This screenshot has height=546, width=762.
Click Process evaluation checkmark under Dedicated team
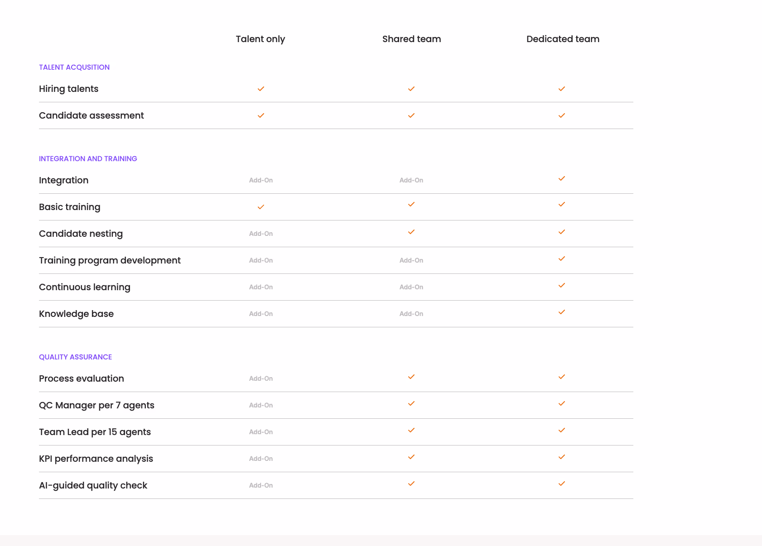562,377
